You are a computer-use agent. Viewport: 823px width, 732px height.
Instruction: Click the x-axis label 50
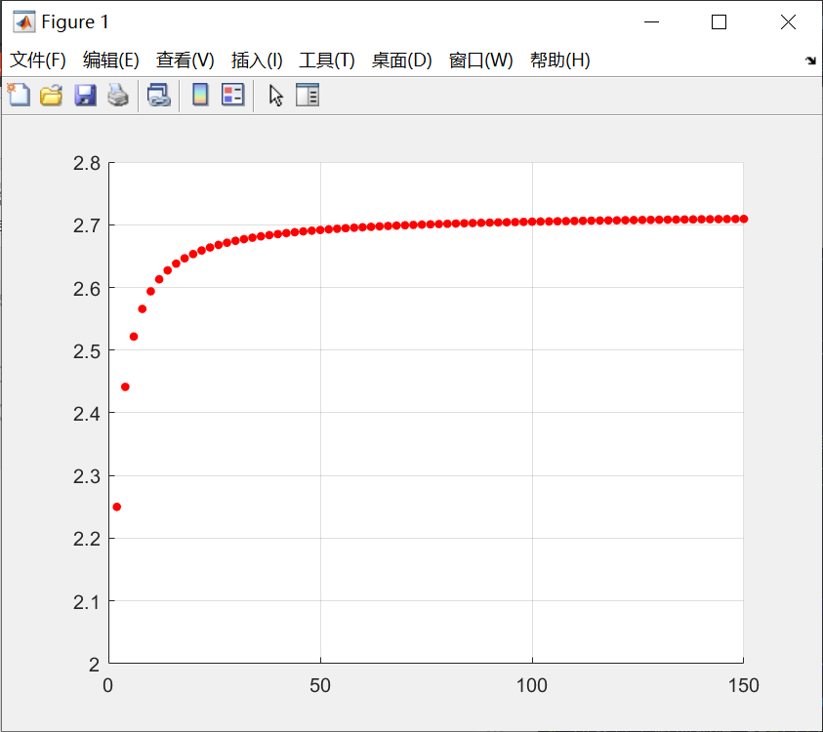(x=320, y=685)
